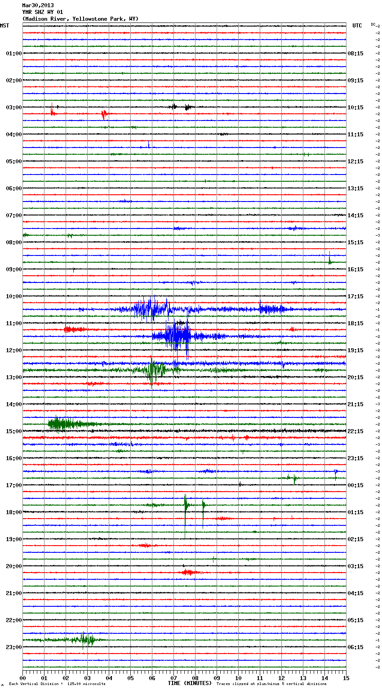Viewport: 382px width, 690px height.
Task: Click the 05:15 UTC time label
Action: 355,620
